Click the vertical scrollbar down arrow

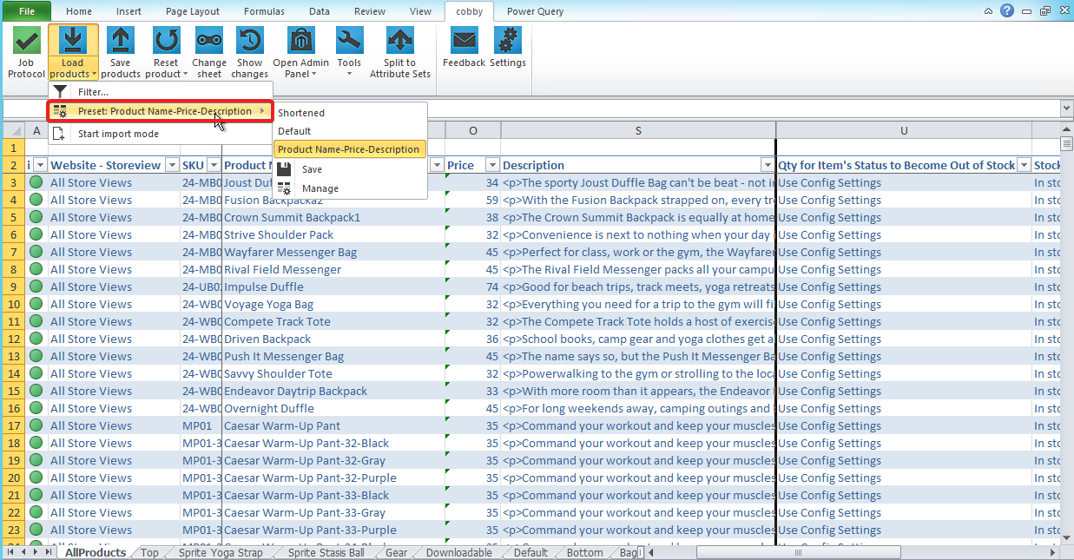(1066, 539)
